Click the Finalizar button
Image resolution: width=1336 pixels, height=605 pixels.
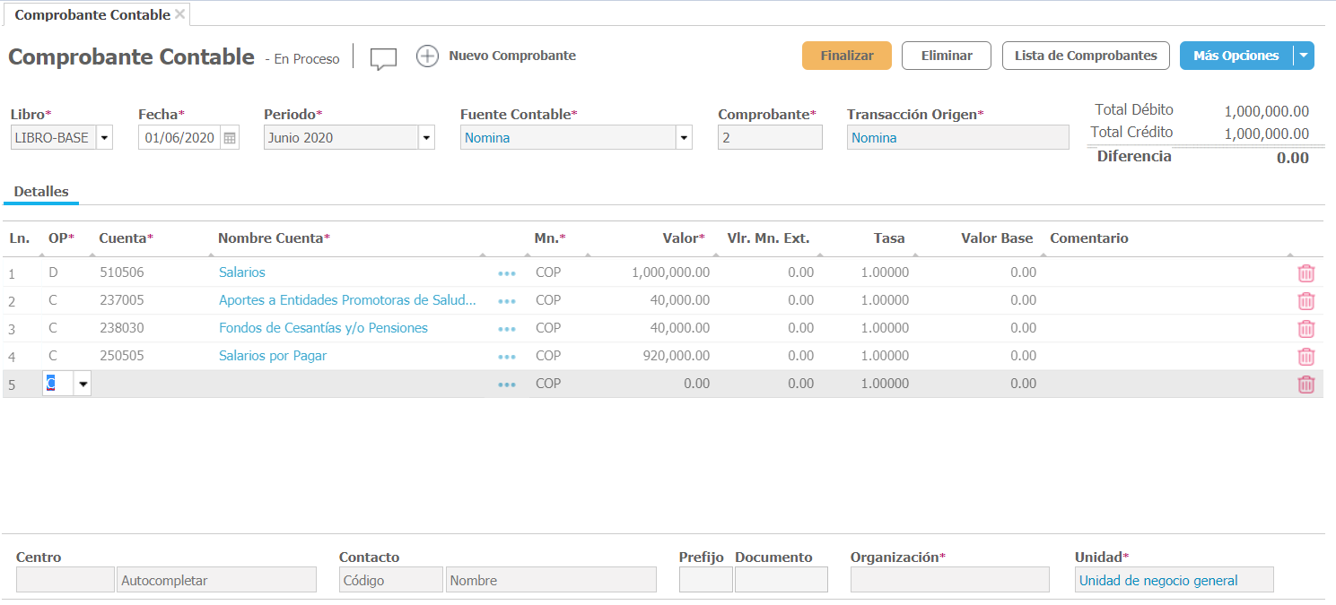pos(846,56)
